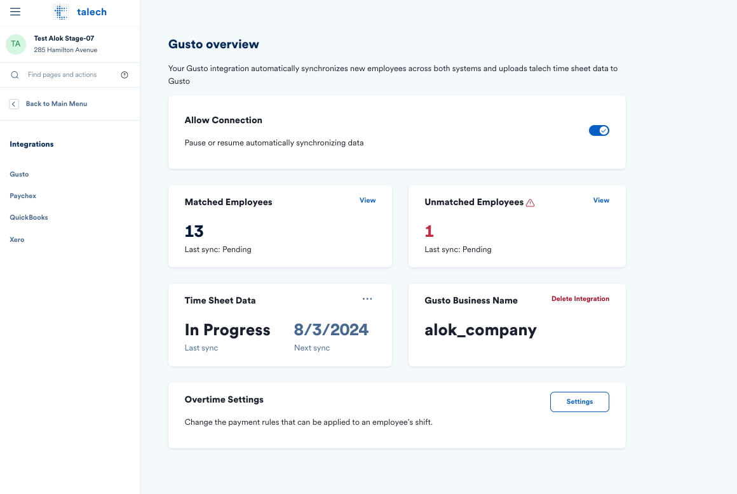
Task: View the Unmatched Employees list
Action: tap(601, 200)
